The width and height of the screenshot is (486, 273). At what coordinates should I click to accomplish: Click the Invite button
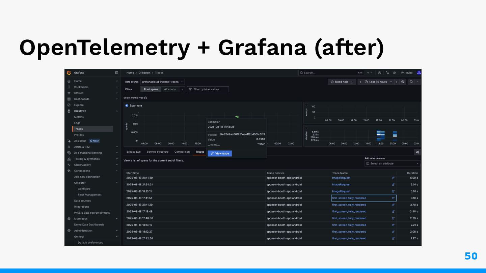407,73
